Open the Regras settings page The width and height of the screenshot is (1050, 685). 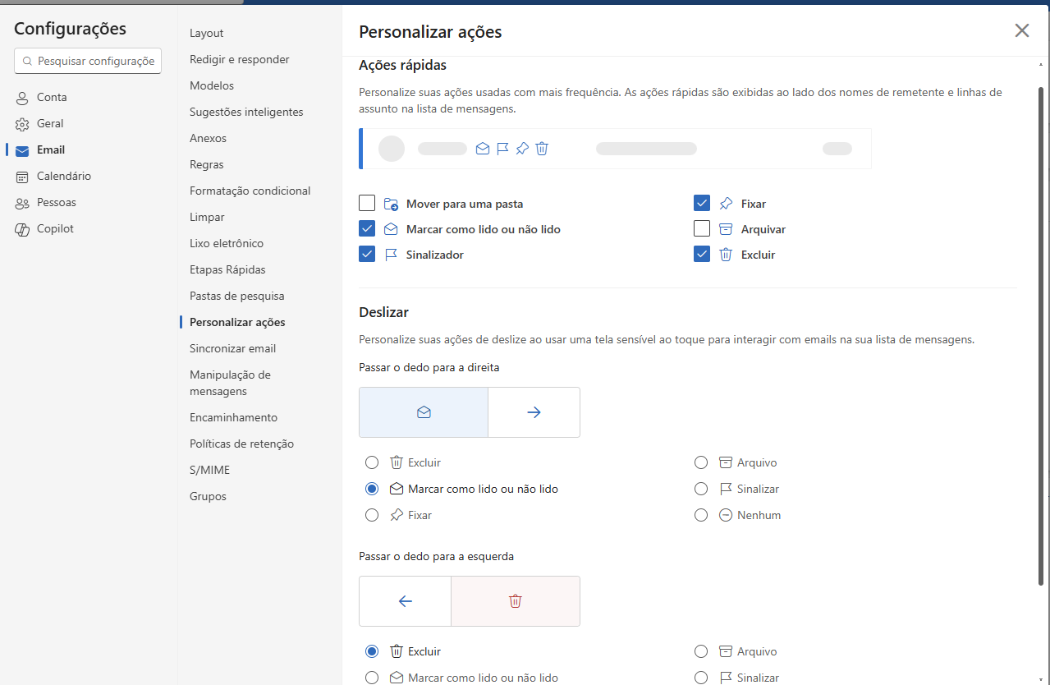207,164
